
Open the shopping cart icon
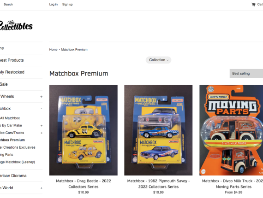pos(253,5)
